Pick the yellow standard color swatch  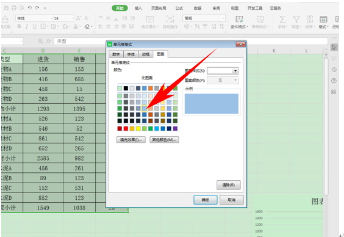tap(138, 128)
